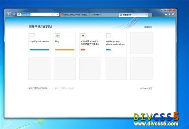The width and height of the screenshot is (189, 129).
Task: Expand reopen closed tabs arrow
Action: 49,88
